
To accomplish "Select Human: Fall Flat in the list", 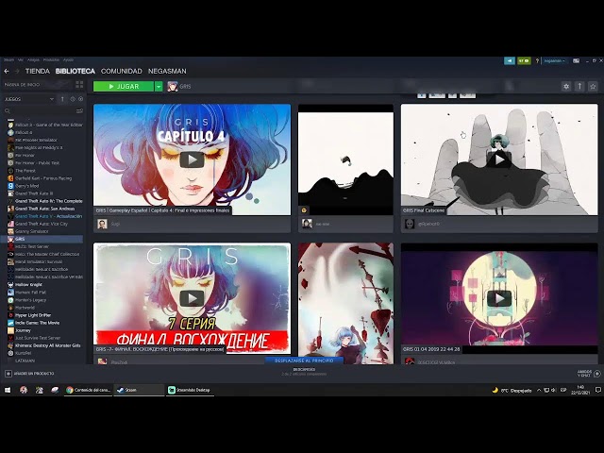I will click(31, 293).
